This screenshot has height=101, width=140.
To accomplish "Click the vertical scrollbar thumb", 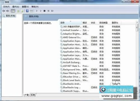I will pyautogui.click(x=137, y=28).
